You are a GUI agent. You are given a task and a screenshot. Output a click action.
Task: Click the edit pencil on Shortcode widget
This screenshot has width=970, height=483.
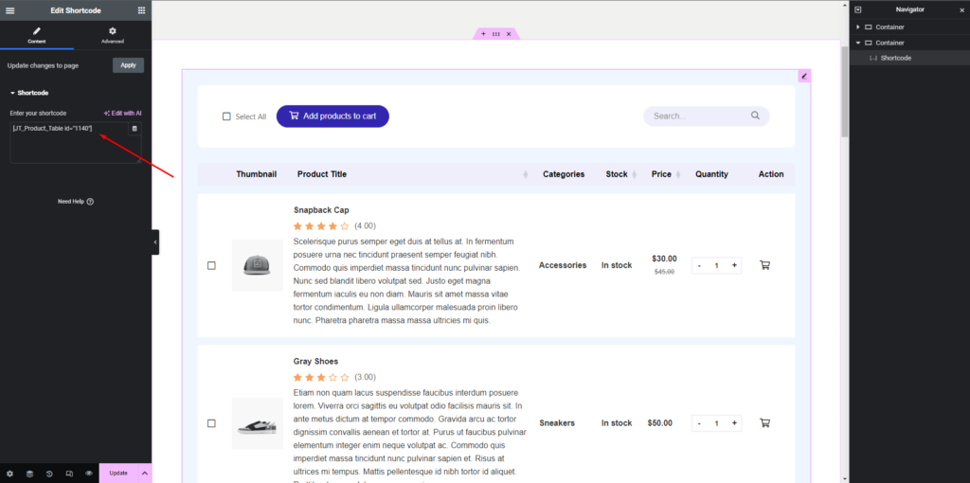click(x=804, y=76)
